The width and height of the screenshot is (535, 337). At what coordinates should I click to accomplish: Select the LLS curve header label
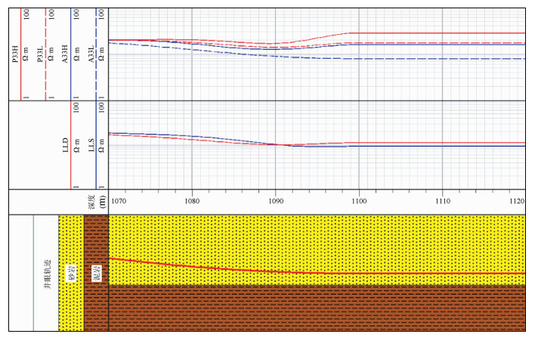tap(91, 144)
